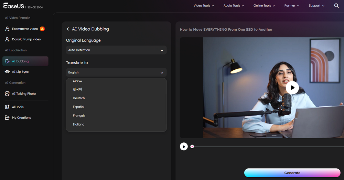
Task: Expand the Original Language dropdown
Action: [x=116, y=50]
